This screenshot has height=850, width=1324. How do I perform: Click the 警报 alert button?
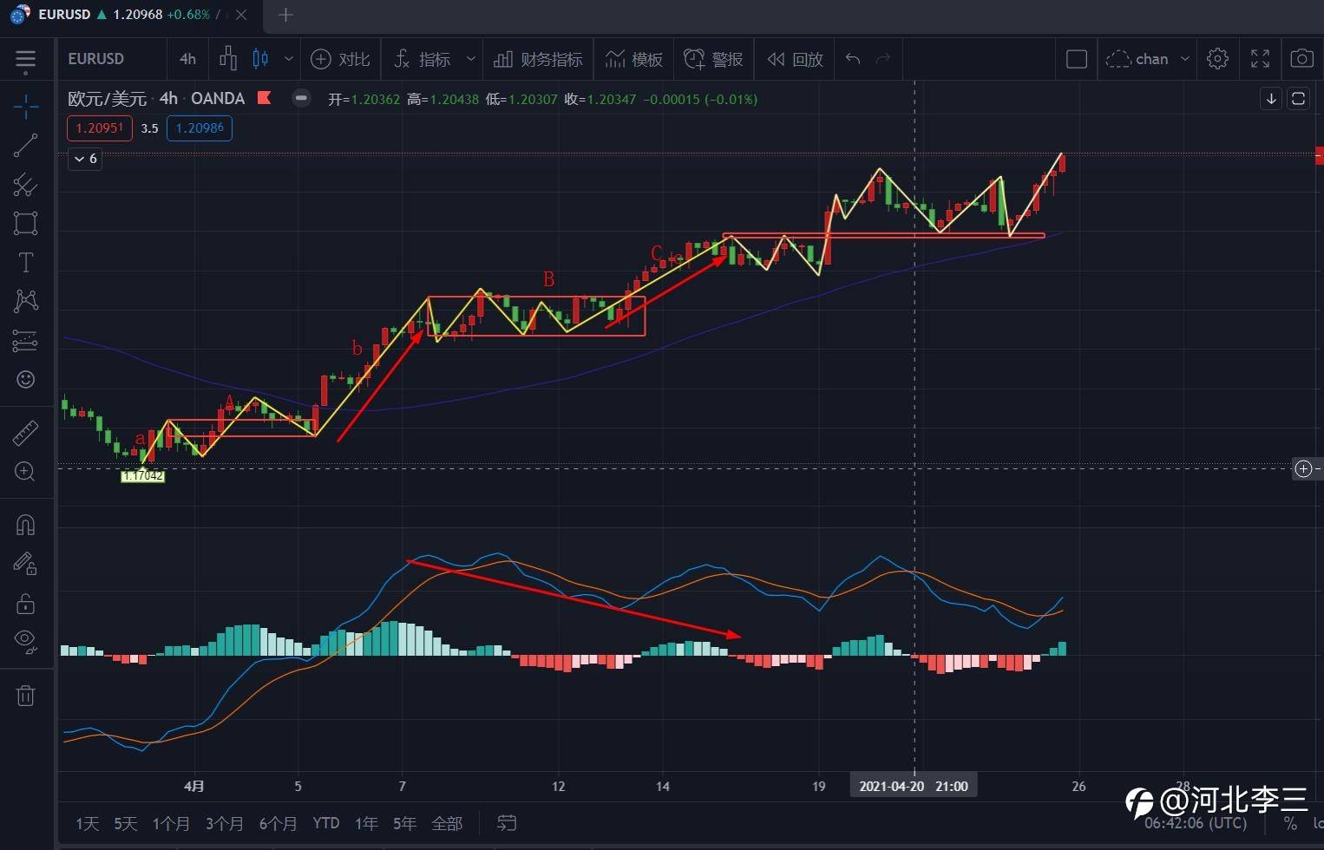(x=714, y=59)
